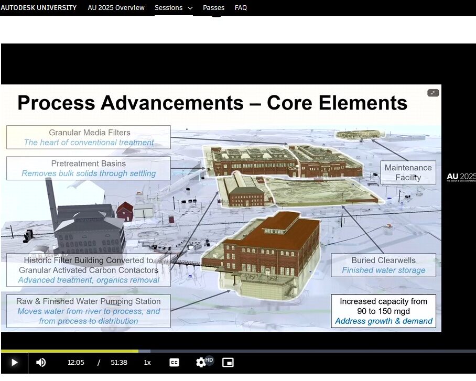
Task: Open the FAQ link
Action: point(241,8)
